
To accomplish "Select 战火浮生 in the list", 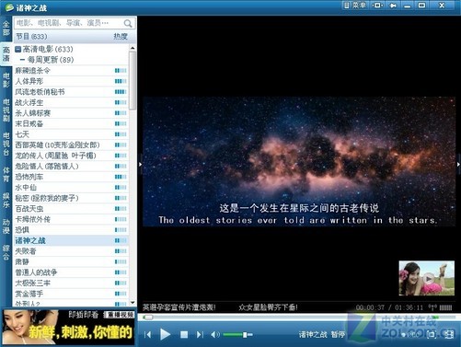I will [x=71, y=102].
